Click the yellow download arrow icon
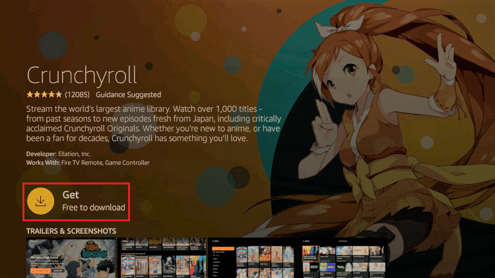This screenshot has width=495, height=278. coord(41,201)
